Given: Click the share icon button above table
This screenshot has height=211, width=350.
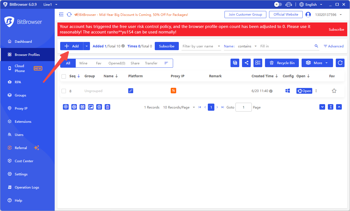Looking at the screenshot, I should (246, 63).
